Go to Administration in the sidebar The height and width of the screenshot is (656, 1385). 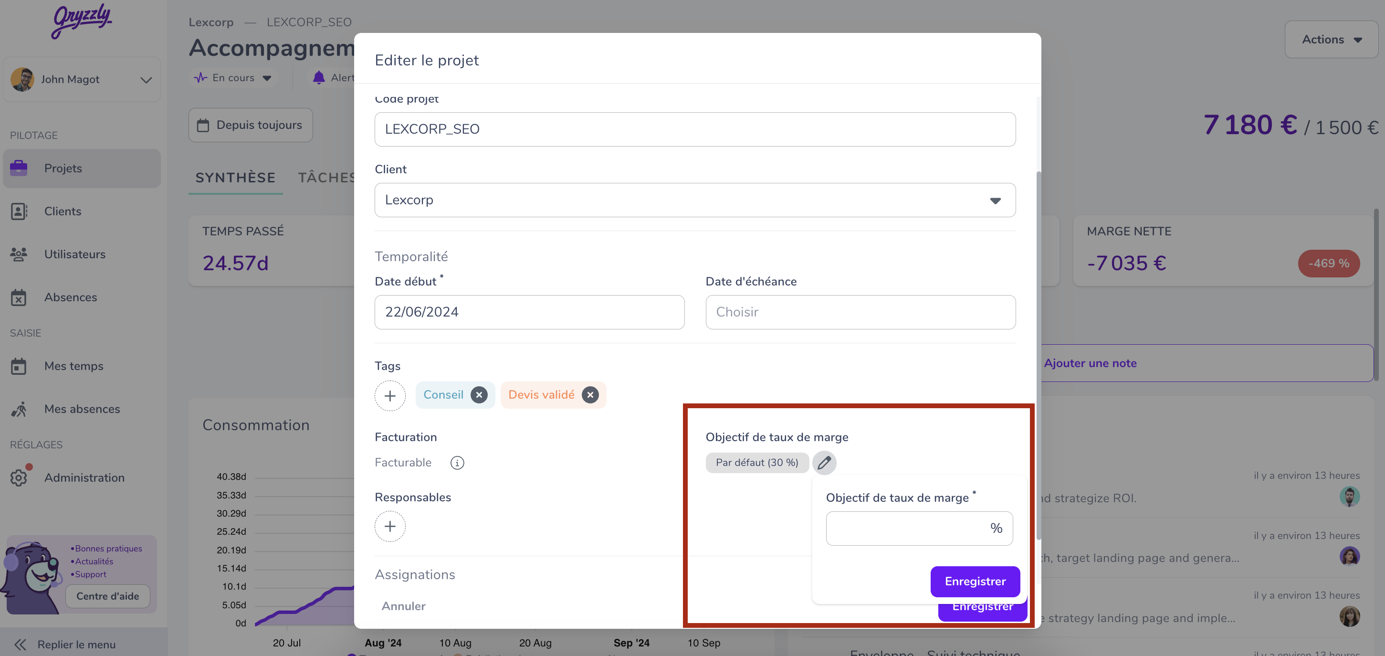coord(82,477)
